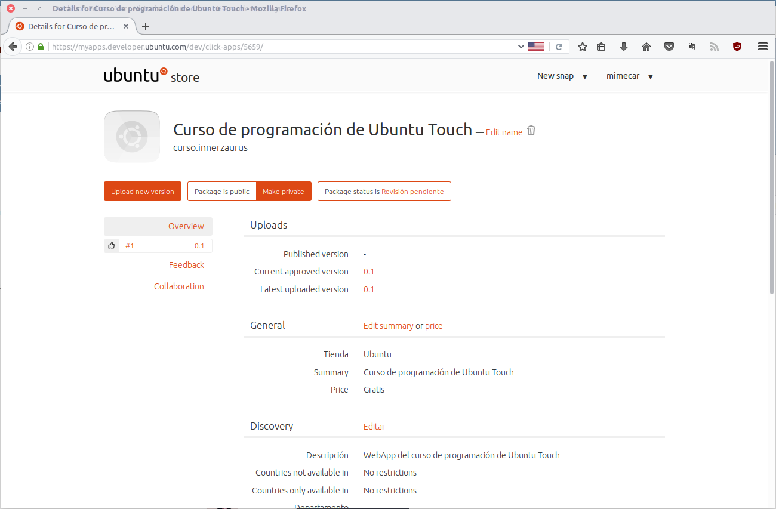776x509 pixels.
Task: Click the 'Curso de programación de Ubuntu Touch' page title
Action: [x=322, y=129]
